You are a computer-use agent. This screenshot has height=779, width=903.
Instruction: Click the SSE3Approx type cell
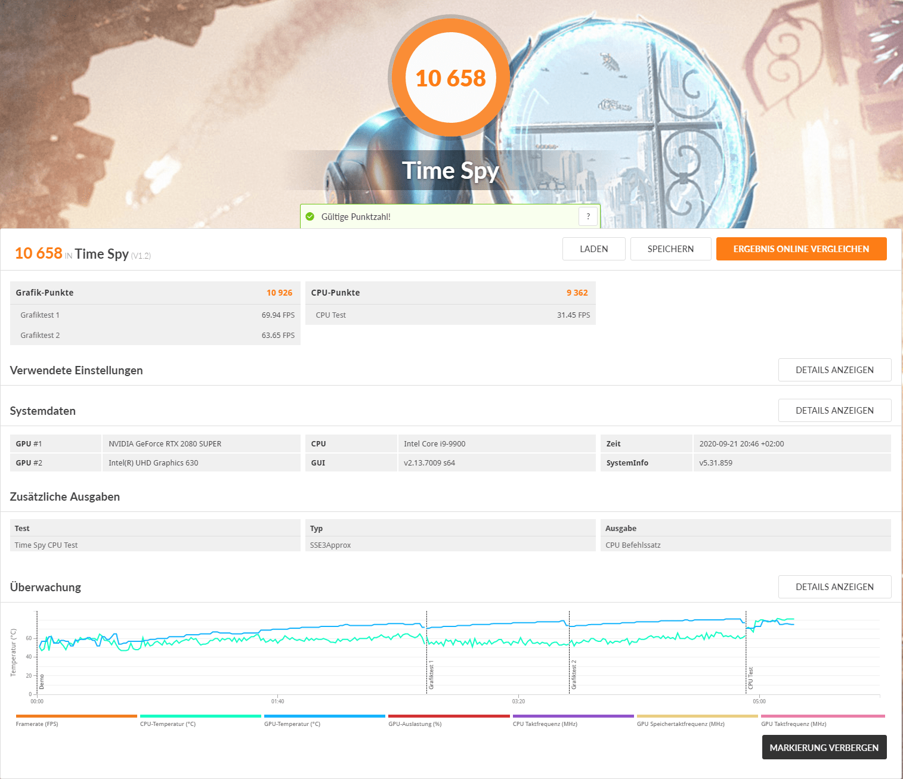tap(450, 545)
